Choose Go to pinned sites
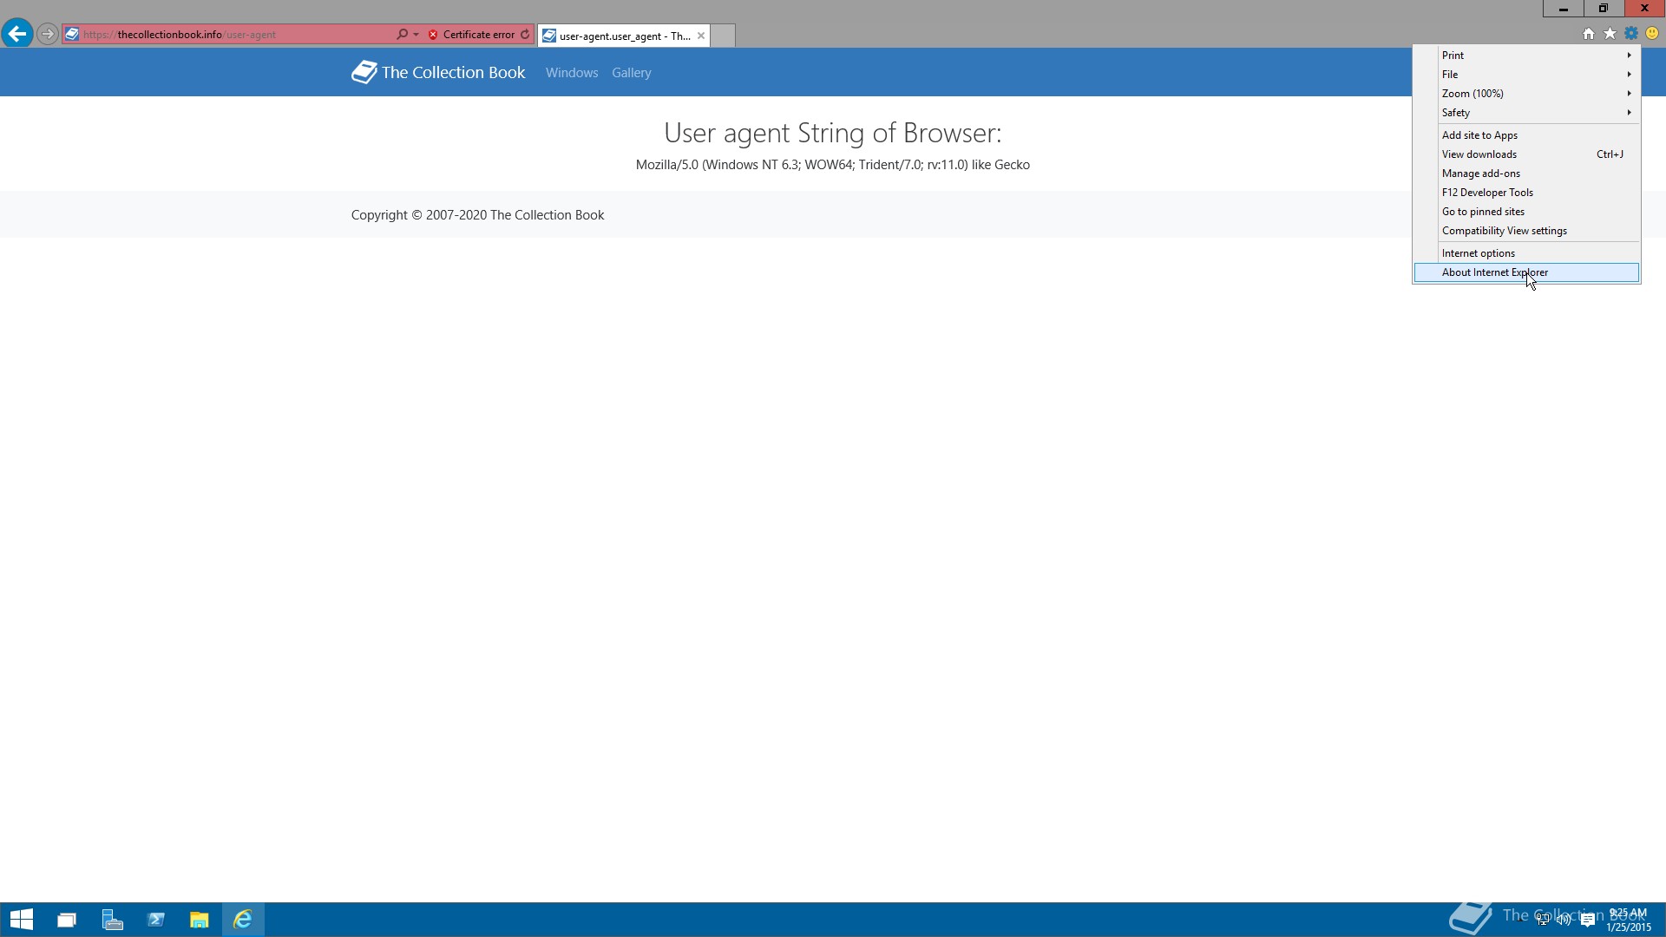This screenshot has width=1666, height=937. click(x=1526, y=212)
